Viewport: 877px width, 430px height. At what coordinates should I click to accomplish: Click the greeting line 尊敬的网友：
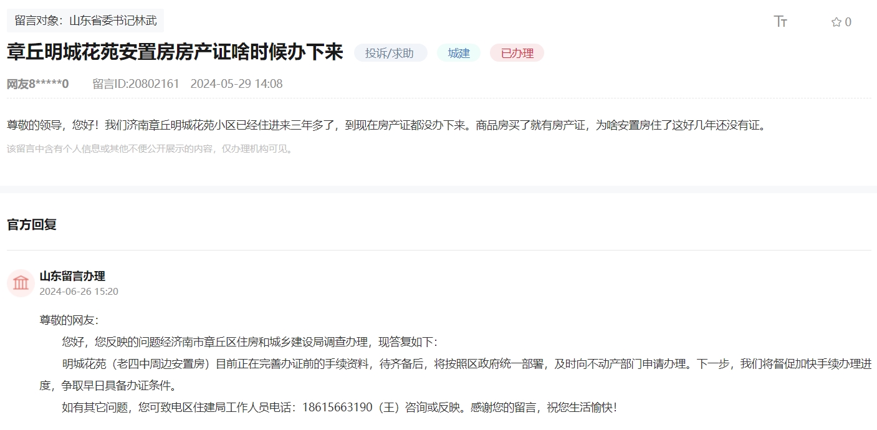[x=69, y=320]
